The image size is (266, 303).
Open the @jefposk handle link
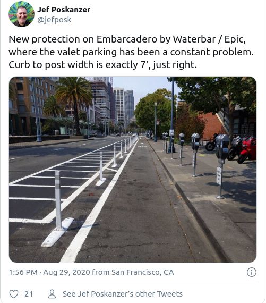coord(54,20)
